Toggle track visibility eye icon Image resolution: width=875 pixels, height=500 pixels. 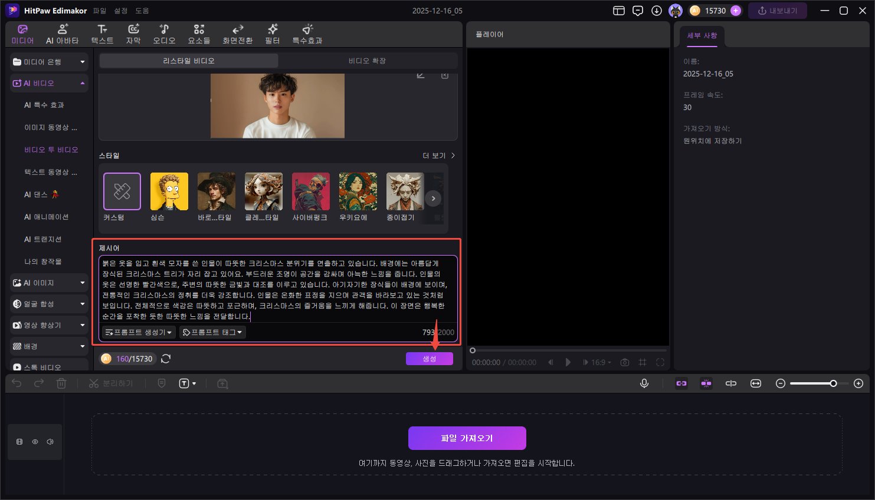point(35,442)
